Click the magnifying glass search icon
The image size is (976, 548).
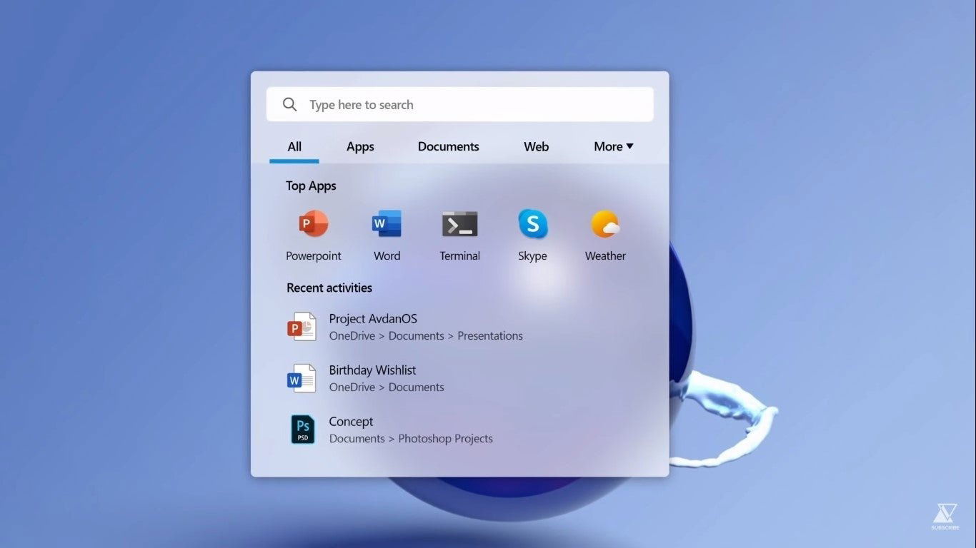pyautogui.click(x=289, y=105)
